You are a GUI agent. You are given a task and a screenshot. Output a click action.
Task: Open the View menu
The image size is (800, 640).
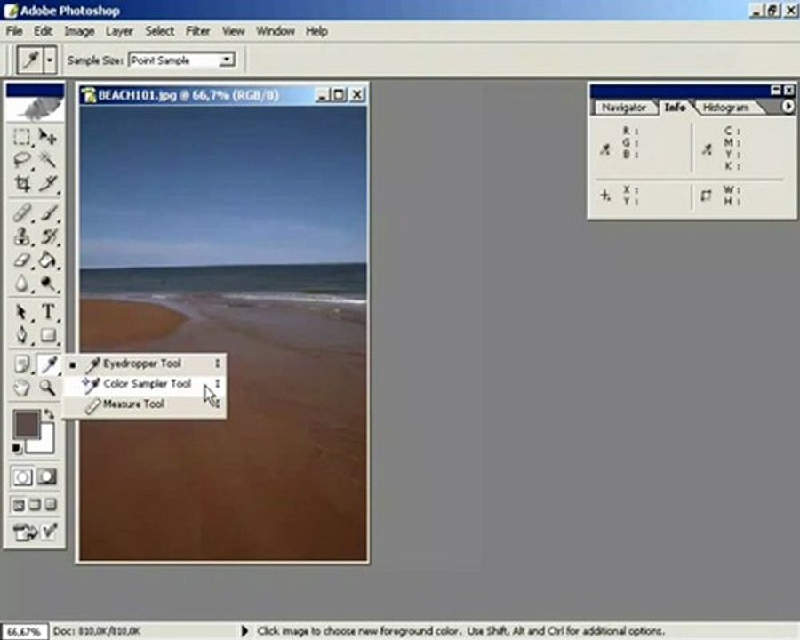click(x=233, y=31)
